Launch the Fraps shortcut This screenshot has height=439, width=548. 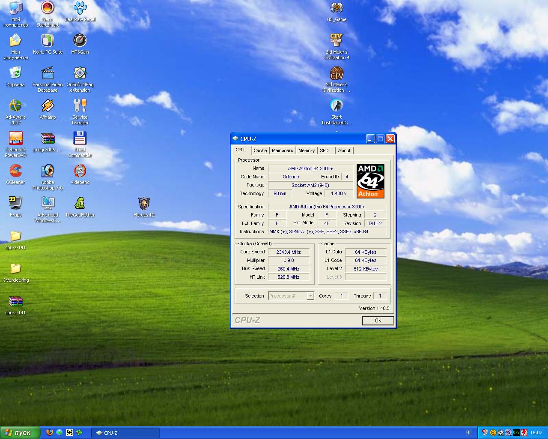pos(15,207)
